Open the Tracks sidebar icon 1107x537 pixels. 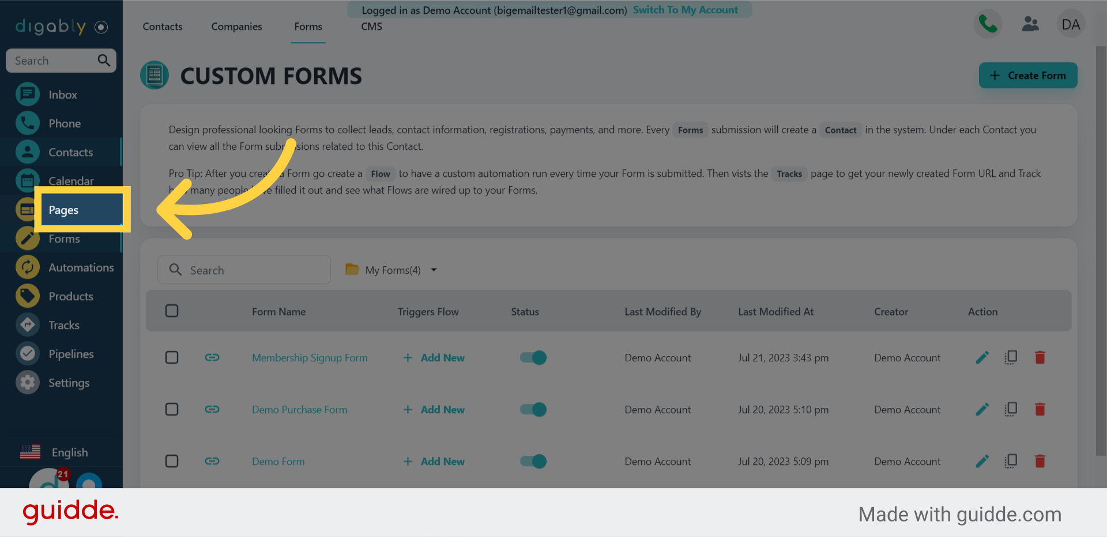tap(28, 325)
